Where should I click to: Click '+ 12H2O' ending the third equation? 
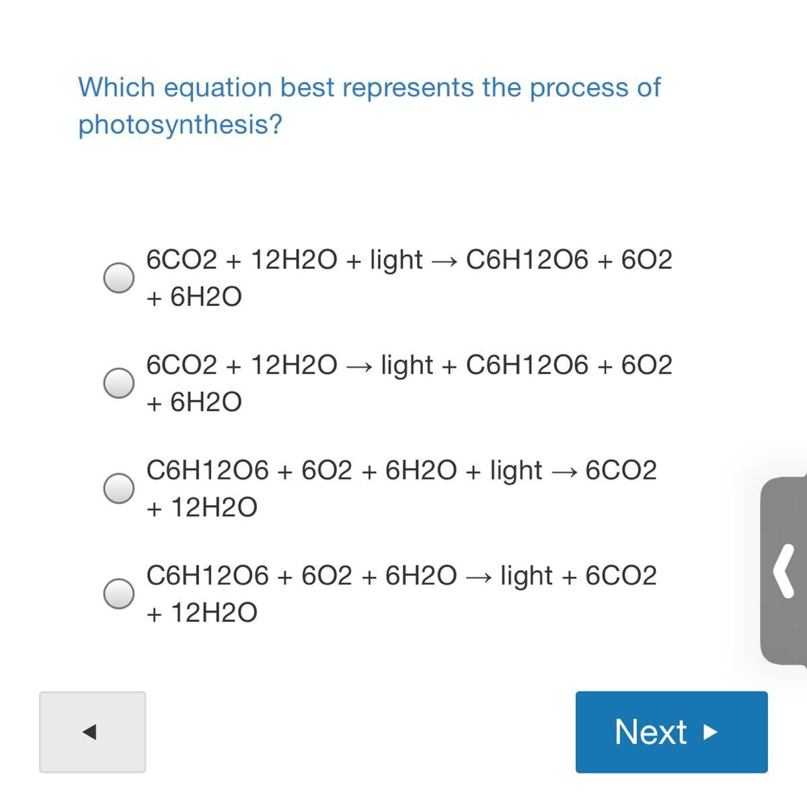[202, 507]
